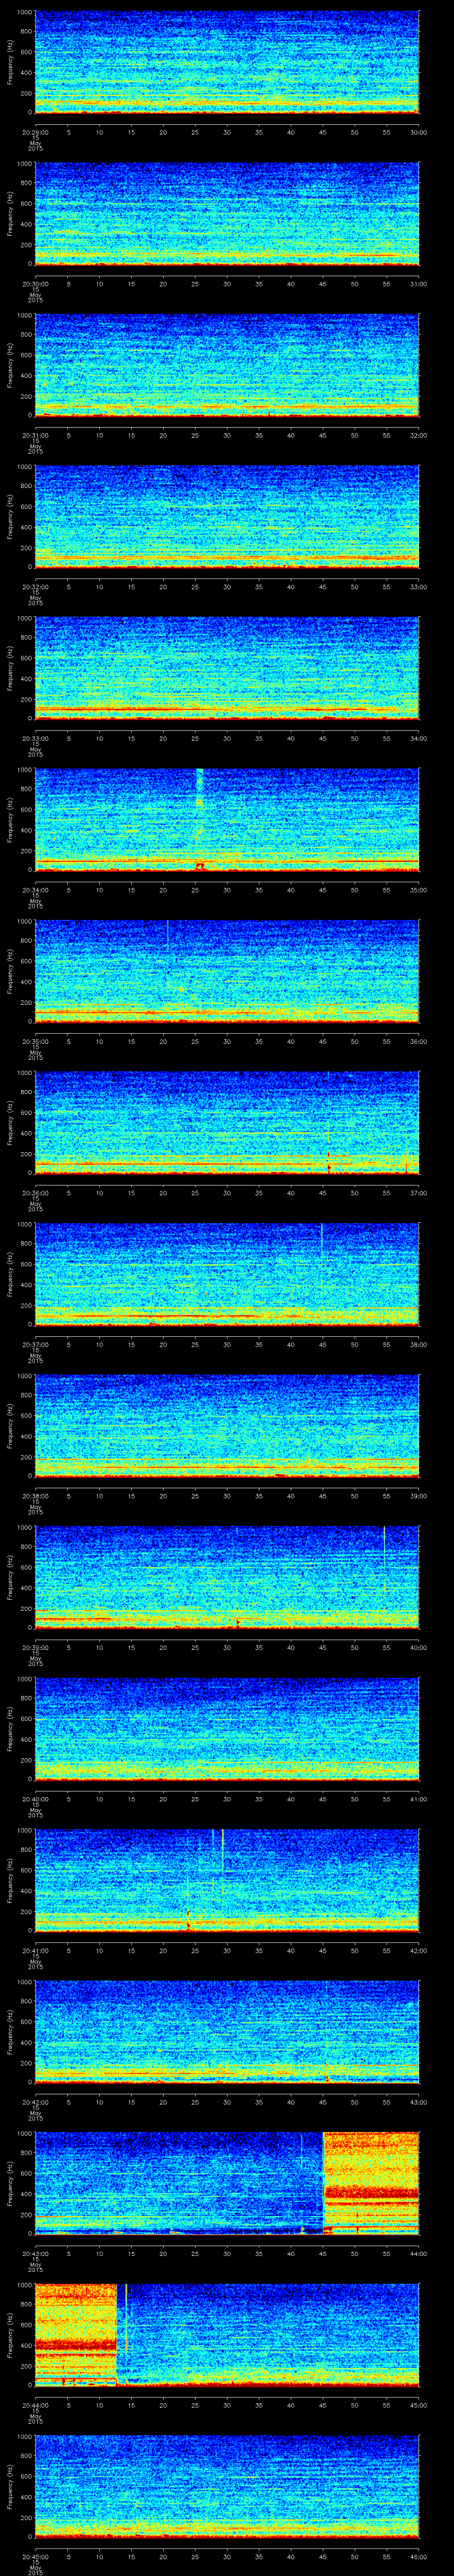Click the 20:38:00 start time label
This screenshot has width=454, height=2576.
[x=36, y=1496]
